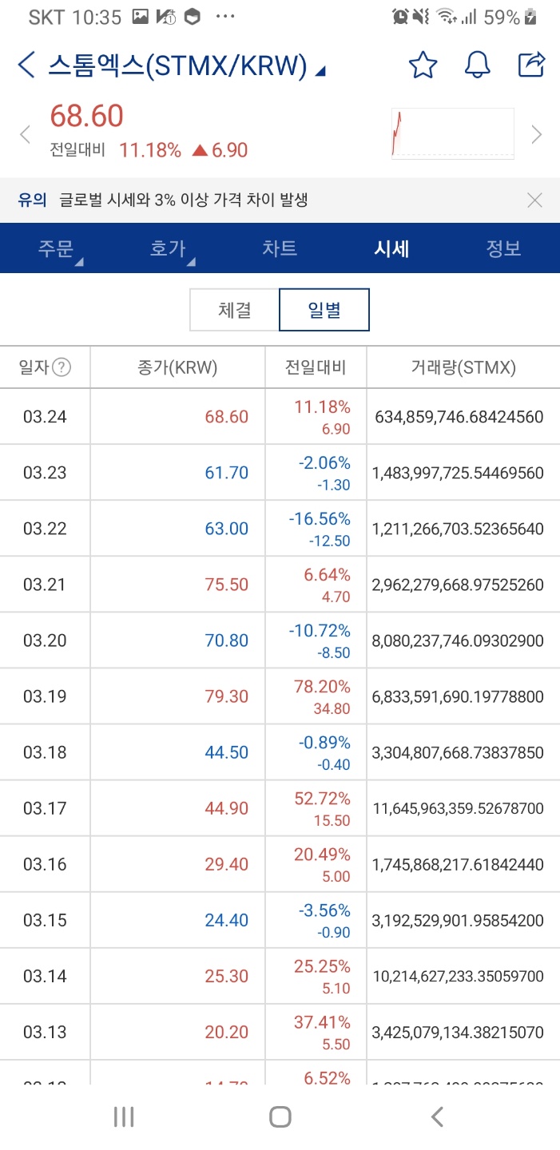This screenshot has height=1150, width=560.
Task: Open the mini price chart thumbnail
Action: point(453,133)
